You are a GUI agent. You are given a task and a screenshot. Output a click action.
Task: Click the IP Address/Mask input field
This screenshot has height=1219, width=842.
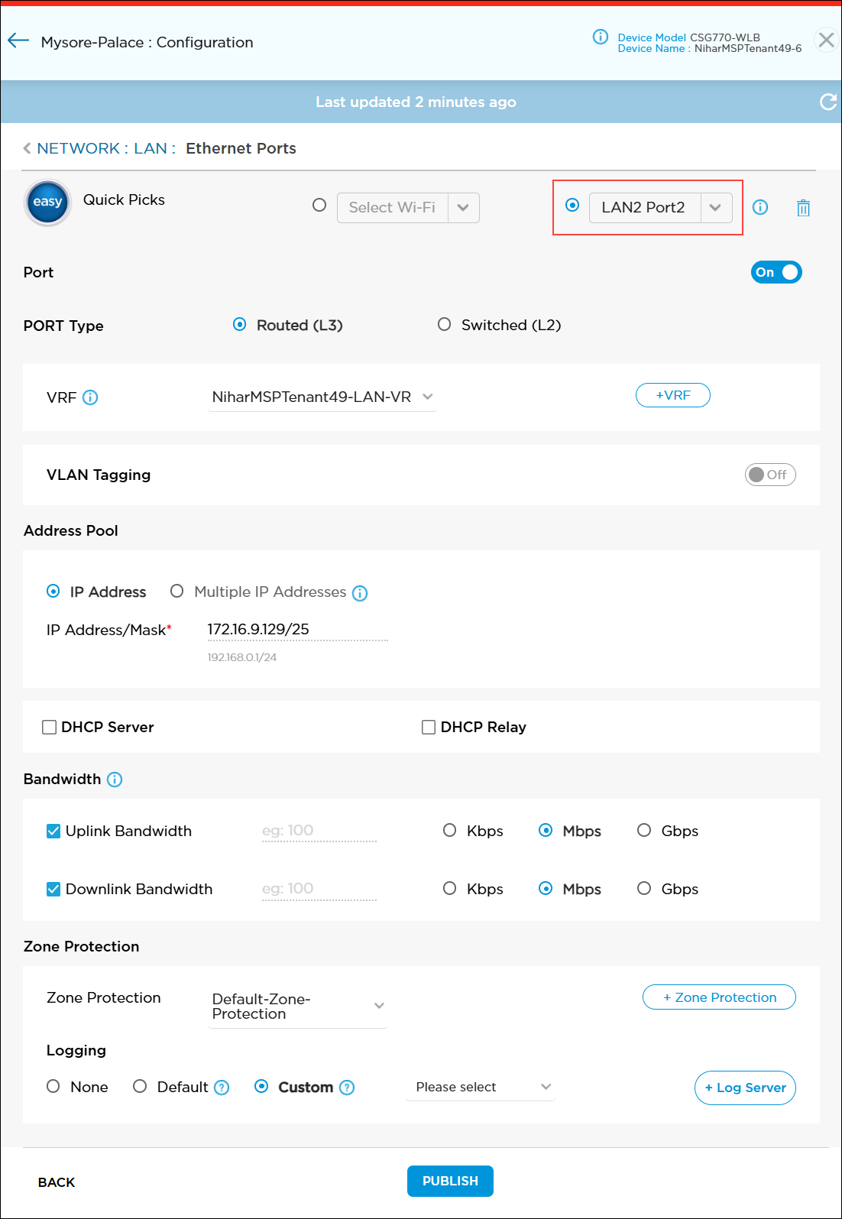[296, 630]
